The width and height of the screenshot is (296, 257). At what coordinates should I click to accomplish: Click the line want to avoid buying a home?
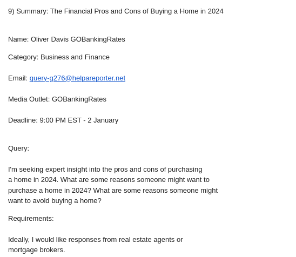coord(55,201)
